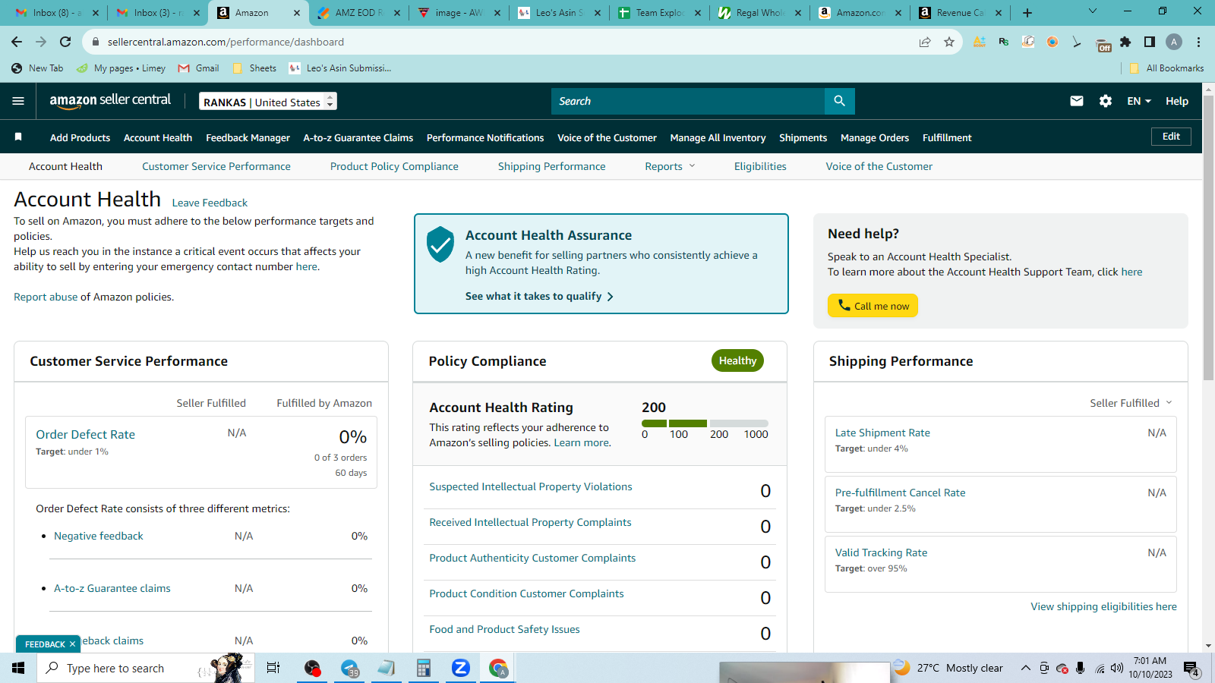Screen dimensions: 1215x683
Task: Click the Seller Central search field
Action: coord(688,101)
